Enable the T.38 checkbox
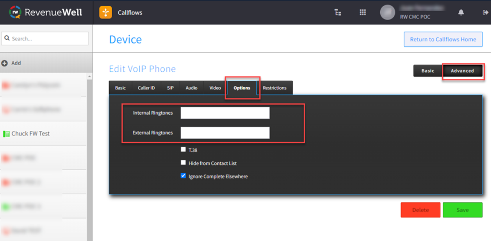This screenshot has width=491, height=241. click(183, 150)
